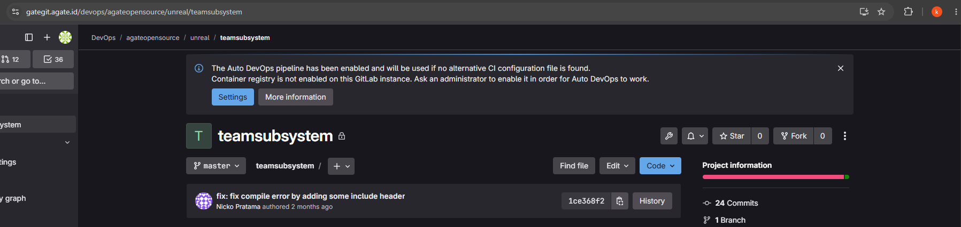Image resolution: width=961 pixels, height=227 pixels.
Task: Bookmark this page with star icon
Action: pyautogui.click(x=881, y=12)
